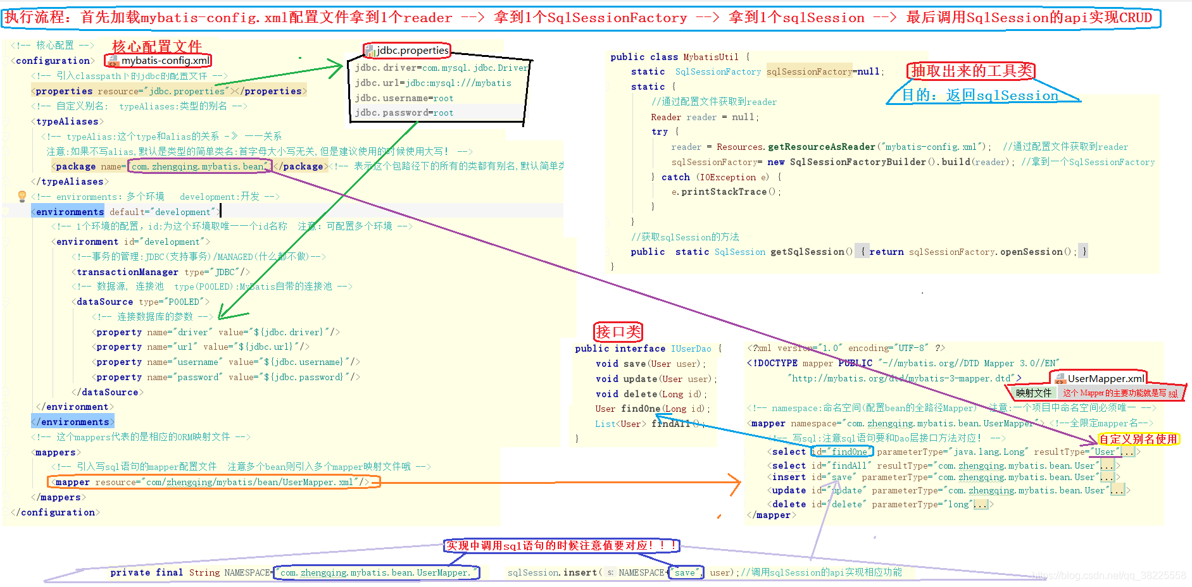Screen dimensions: 1192x587
Task: Click the save string in sqlSession.insert call
Action: (x=686, y=572)
